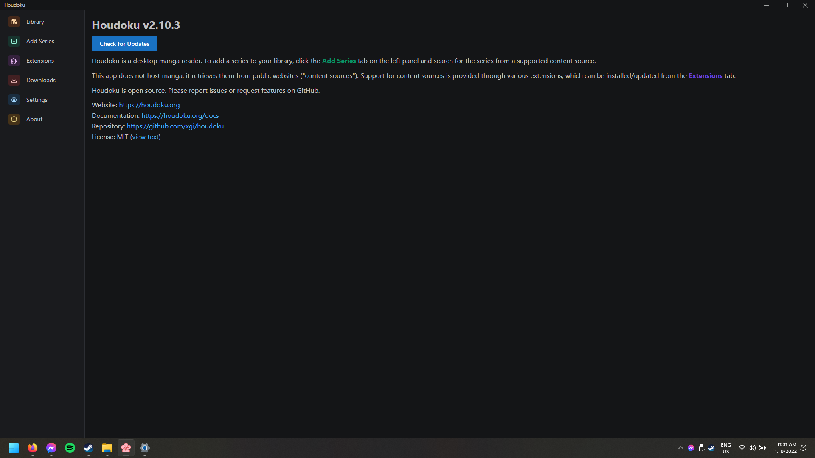This screenshot has width=815, height=458.
Task: Switch to the Downloads tab
Action: pyautogui.click(x=41, y=80)
